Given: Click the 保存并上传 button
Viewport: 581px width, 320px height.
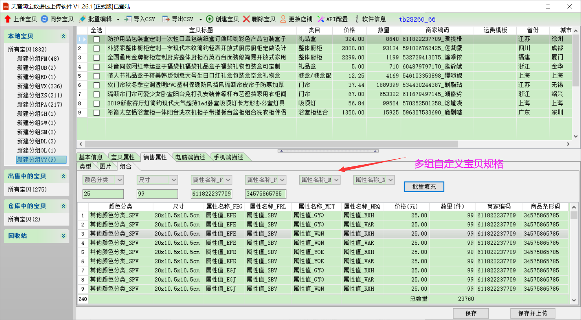Looking at the screenshot, I should pyautogui.click(x=532, y=313).
